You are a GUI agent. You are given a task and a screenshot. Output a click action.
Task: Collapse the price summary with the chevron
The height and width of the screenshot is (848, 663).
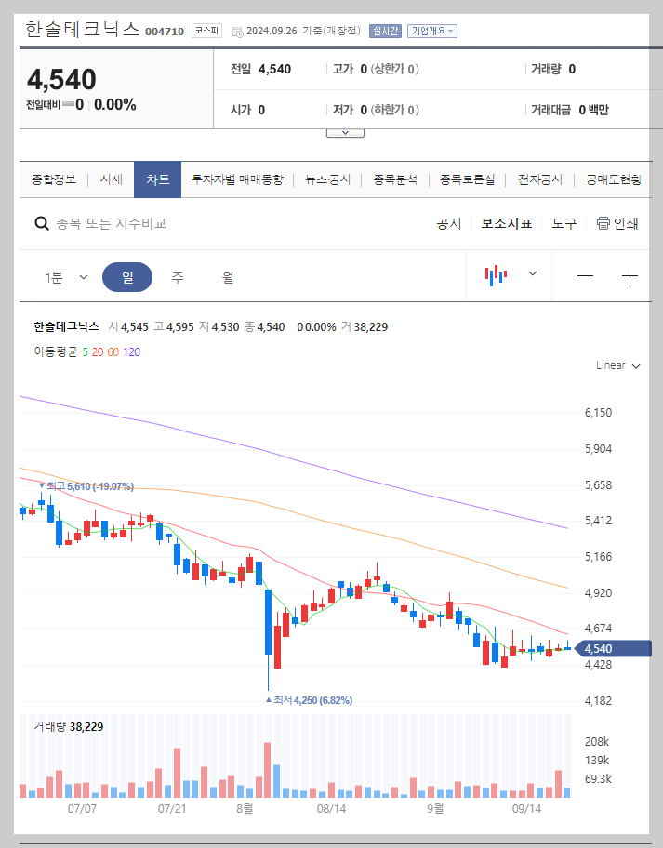345,131
